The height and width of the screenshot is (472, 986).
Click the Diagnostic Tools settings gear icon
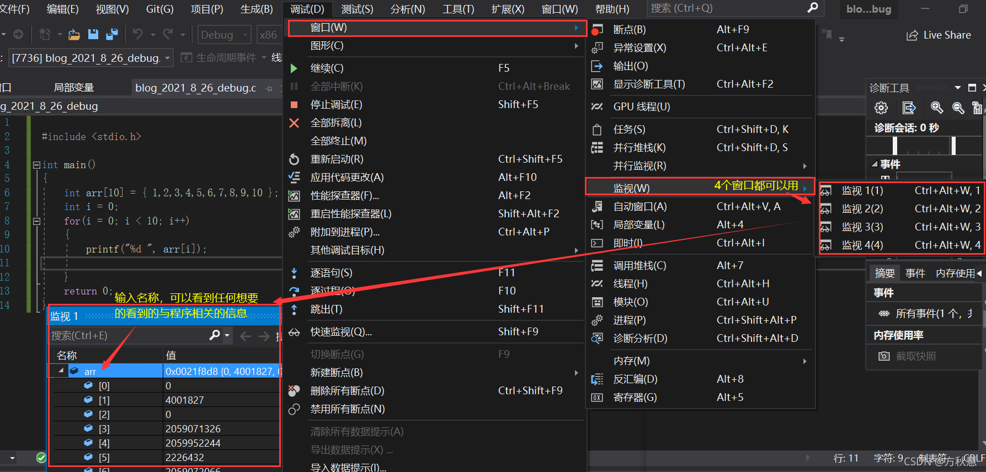pyautogui.click(x=881, y=108)
